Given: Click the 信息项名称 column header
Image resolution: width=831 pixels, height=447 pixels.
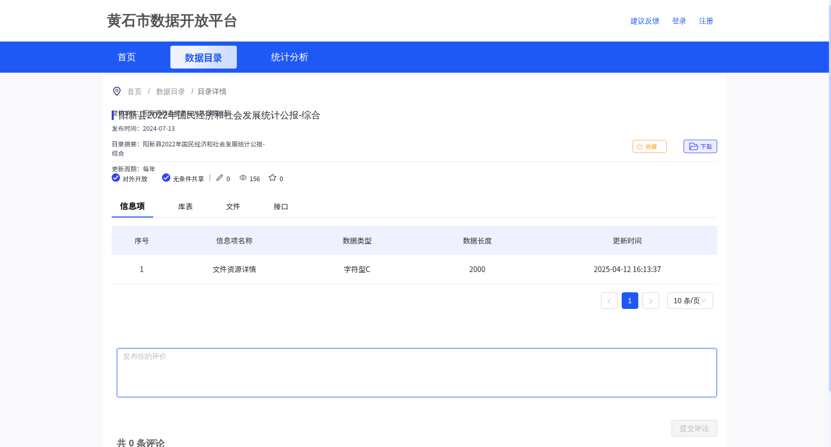Looking at the screenshot, I should (x=234, y=241).
